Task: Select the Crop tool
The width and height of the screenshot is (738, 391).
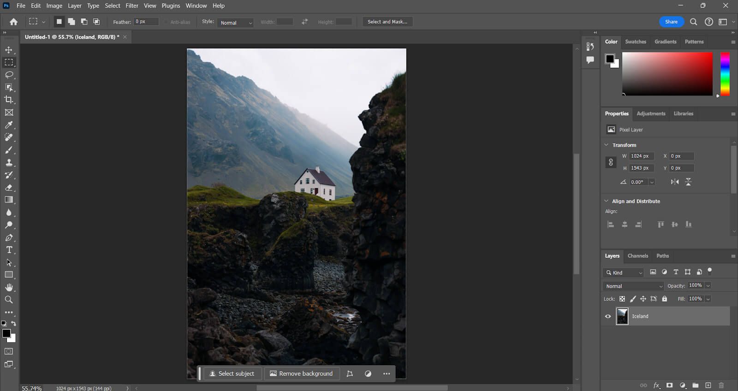Action: [x=9, y=100]
